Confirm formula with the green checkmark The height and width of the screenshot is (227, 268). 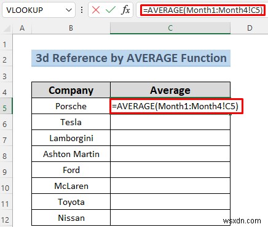tap(111, 10)
